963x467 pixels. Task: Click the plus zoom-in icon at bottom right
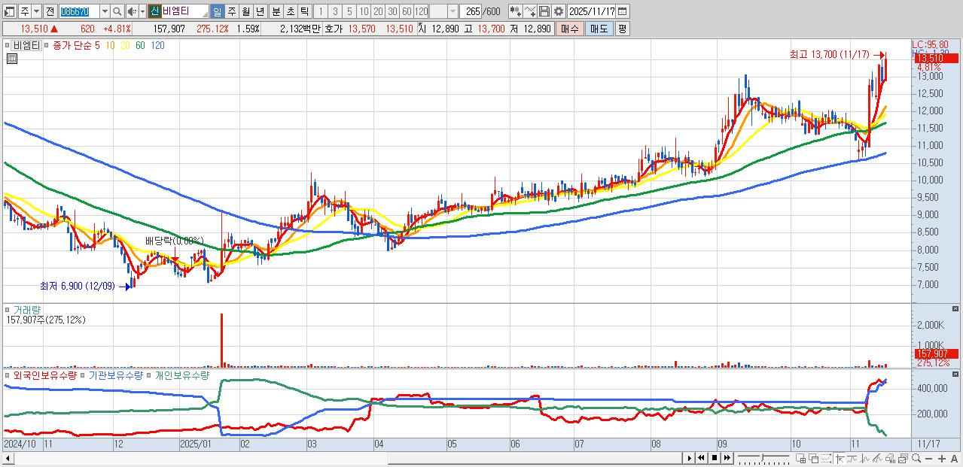(941, 458)
